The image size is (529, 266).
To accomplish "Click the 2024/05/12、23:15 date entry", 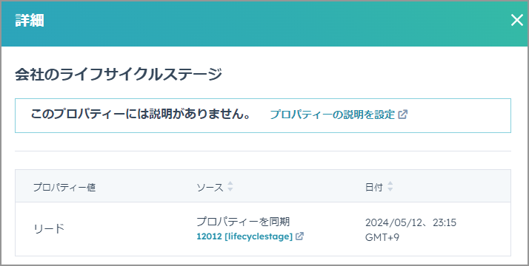I will [x=410, y=222].
